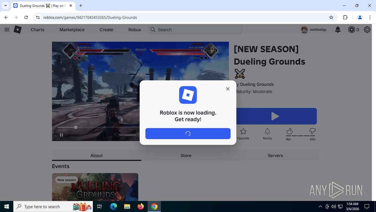The width and height of the screenshot is (376, 212).
Task: Open the Windows action center
Action: pos(367,206)
